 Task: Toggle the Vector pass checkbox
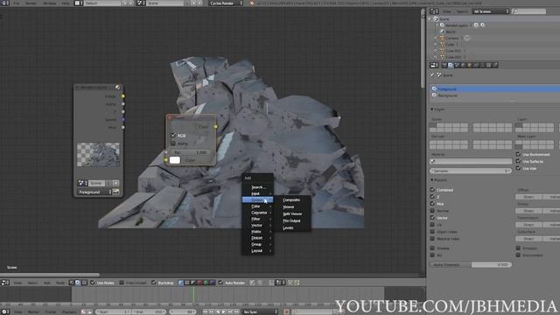(x=432, y=218)
